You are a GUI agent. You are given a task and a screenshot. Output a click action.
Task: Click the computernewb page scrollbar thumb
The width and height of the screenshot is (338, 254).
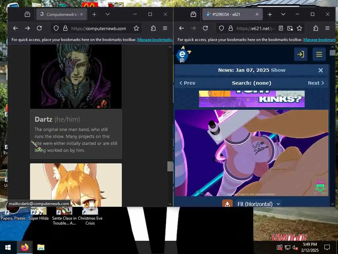coord(170,166)
